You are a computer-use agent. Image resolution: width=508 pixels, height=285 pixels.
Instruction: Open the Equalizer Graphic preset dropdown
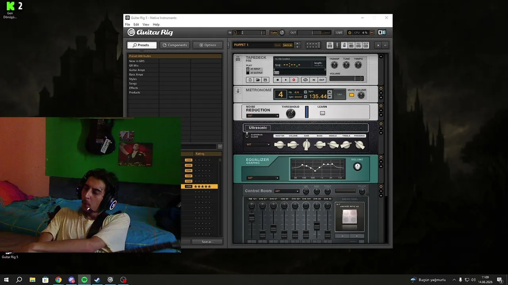pyautogui.click(x=262, y=178)
